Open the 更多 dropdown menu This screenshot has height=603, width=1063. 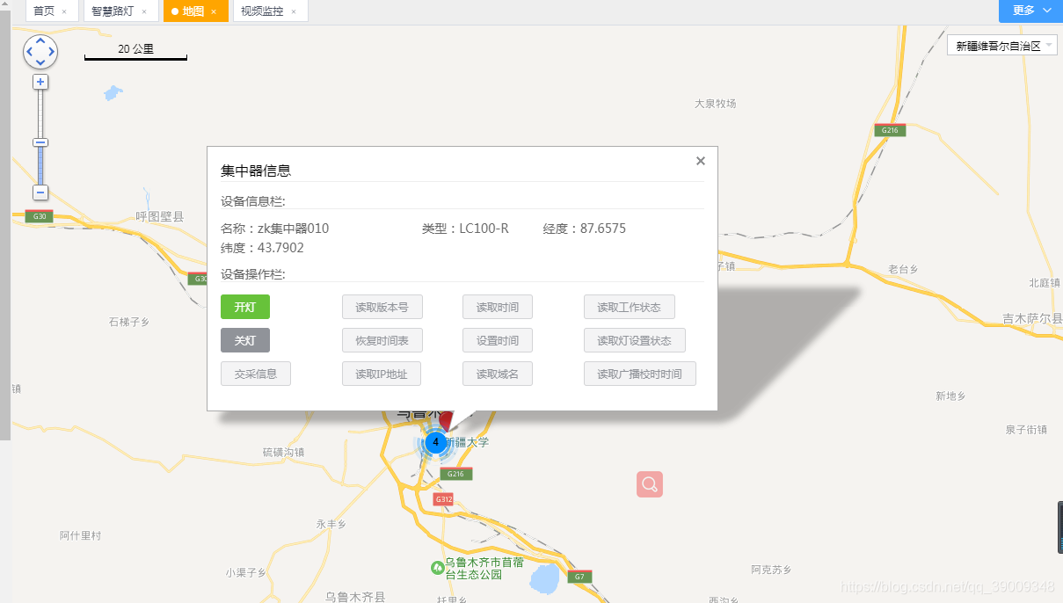pos(1030,11)
